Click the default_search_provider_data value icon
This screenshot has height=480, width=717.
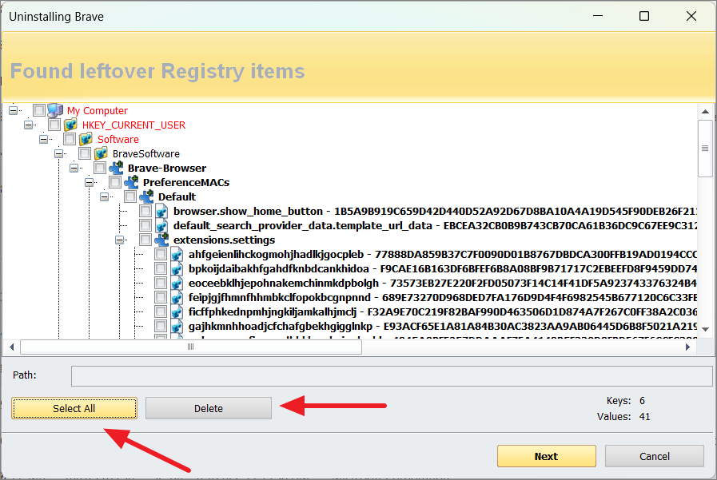[161, 225]
